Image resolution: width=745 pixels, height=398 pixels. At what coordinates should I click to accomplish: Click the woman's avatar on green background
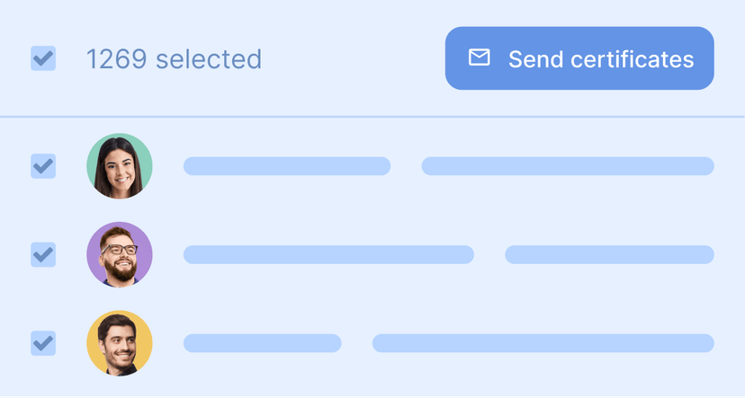coord(120,166)
